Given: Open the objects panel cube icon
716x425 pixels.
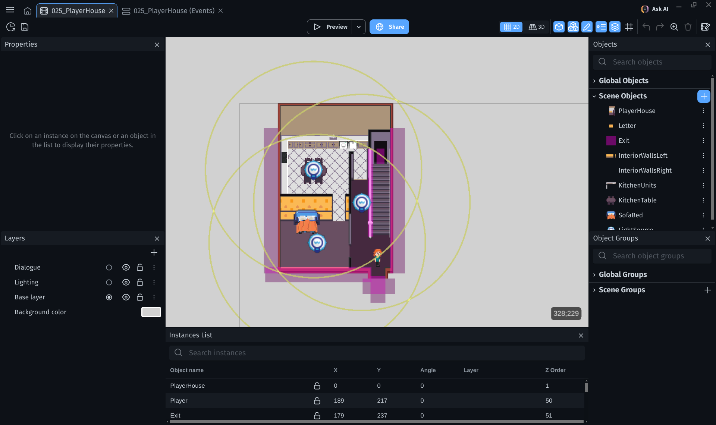Looking at the screenshot, I should 559,27.
